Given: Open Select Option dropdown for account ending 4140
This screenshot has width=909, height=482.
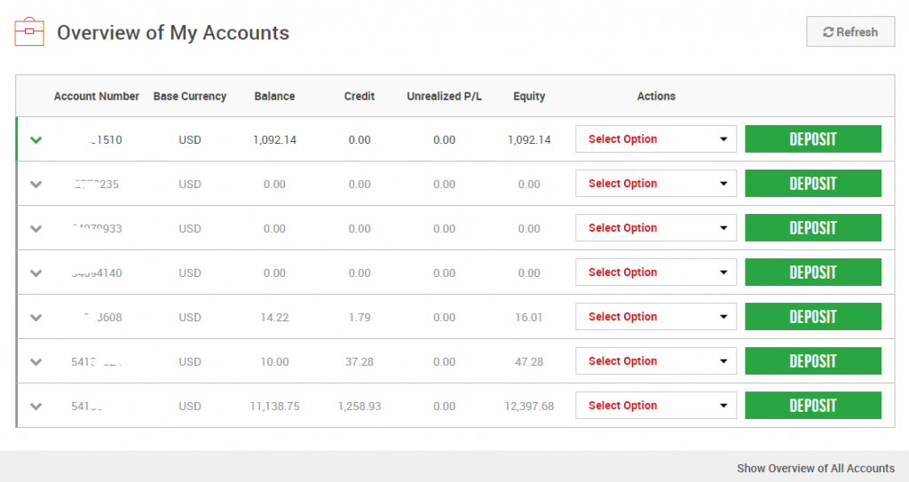Looking at the screenshot, I should point(656,272).
